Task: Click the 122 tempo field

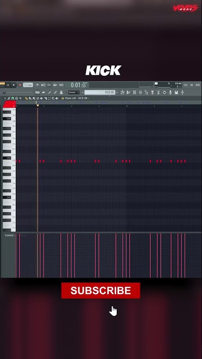Action: 28,85
